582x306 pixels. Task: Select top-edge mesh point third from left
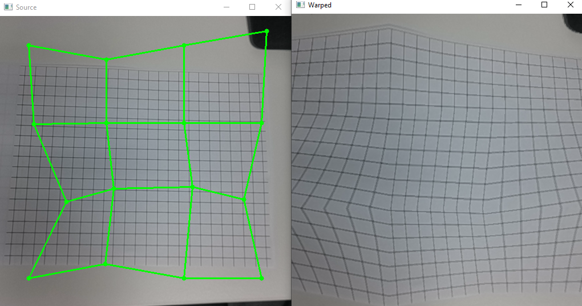coord(184,45)
